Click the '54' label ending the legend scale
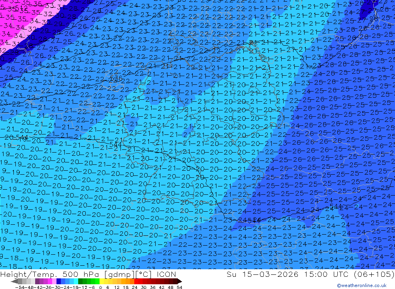Screen dimensions: 395x289 179,287
